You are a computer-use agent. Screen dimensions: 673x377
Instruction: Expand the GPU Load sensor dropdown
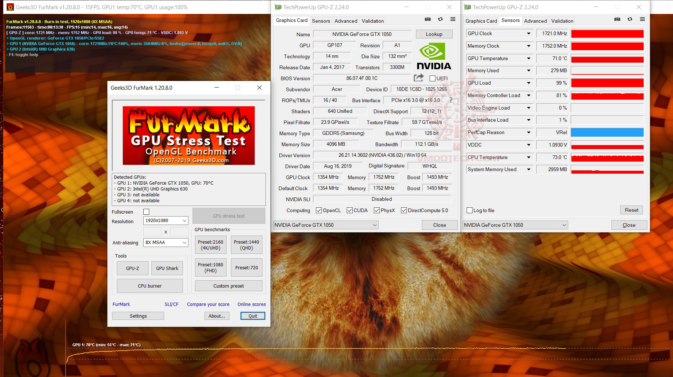529,83
